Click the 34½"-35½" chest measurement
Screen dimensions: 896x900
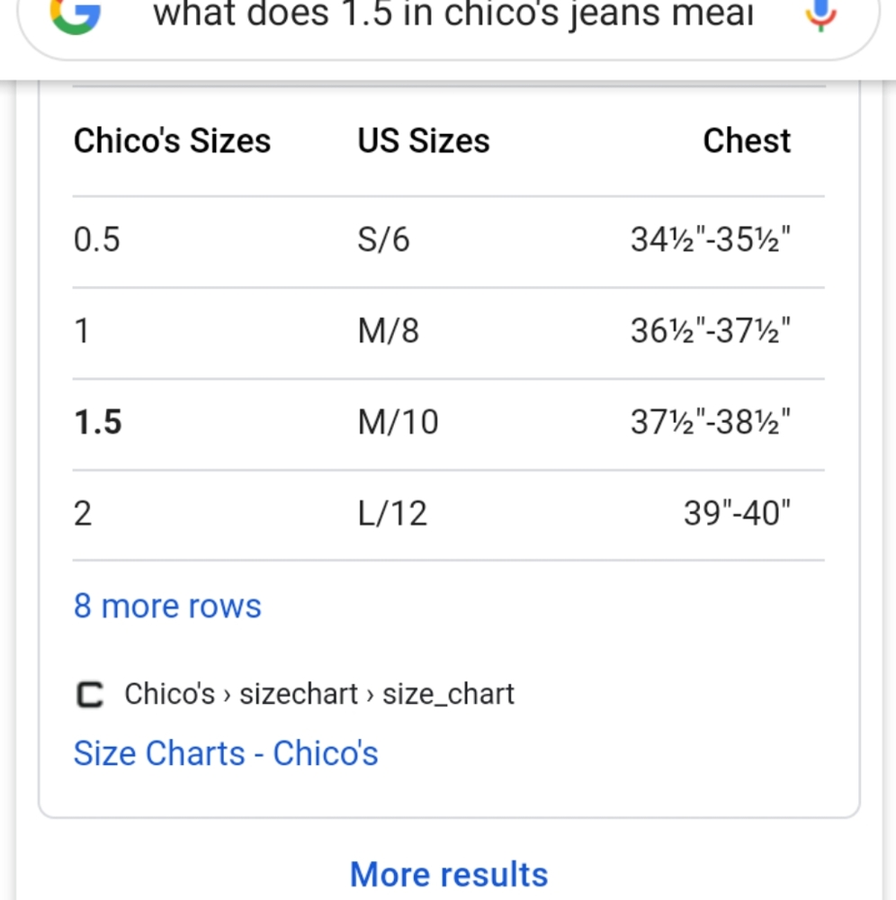coord(711,240)
